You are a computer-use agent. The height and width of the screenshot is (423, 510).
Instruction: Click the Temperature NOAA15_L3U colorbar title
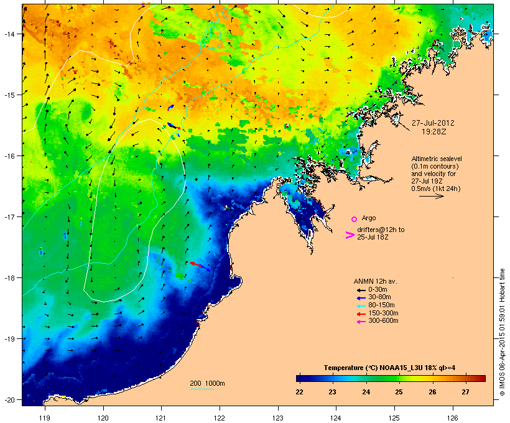pyautogui.click(x=389, y=368)
